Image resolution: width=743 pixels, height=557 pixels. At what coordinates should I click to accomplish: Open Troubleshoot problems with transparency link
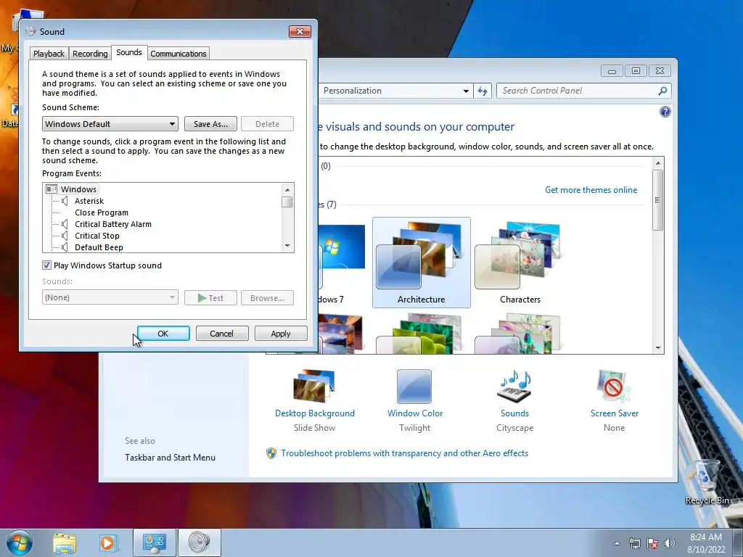click(404, 453)
